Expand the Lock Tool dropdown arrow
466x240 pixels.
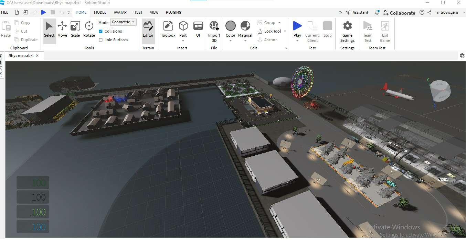[x=285, y=31]
